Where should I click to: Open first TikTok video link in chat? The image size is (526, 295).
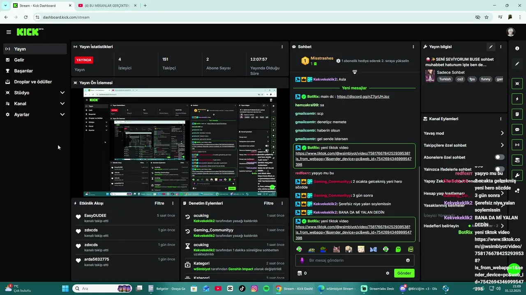[353, 159]
